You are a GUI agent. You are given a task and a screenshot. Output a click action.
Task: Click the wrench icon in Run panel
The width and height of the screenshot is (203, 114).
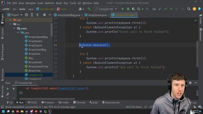pyautogui.click(x=8, y=94)
